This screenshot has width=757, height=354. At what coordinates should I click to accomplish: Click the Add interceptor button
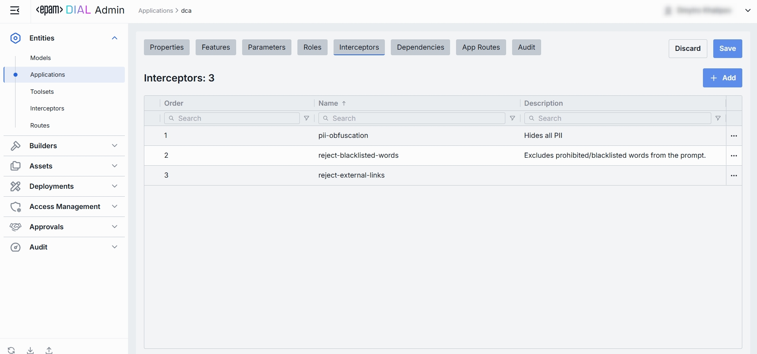[x=722, y=78]
